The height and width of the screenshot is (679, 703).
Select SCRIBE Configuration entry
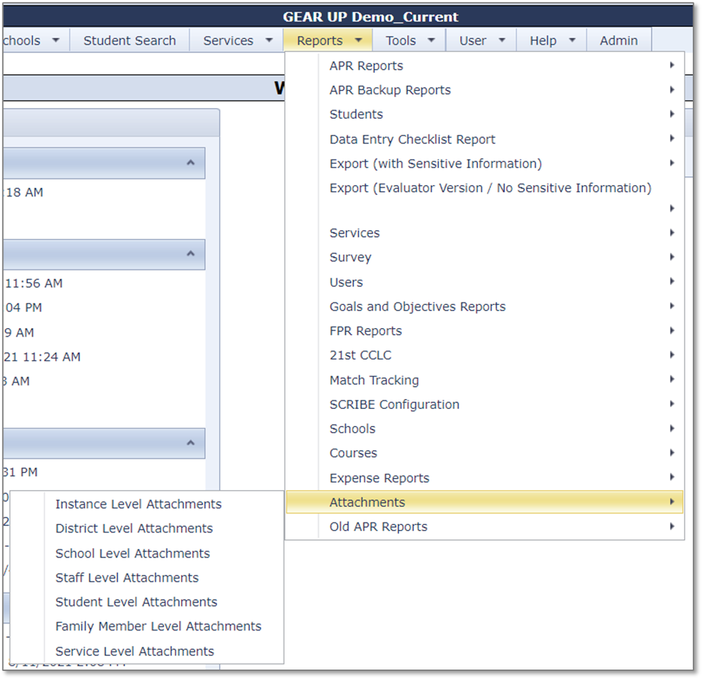[484, 404]
